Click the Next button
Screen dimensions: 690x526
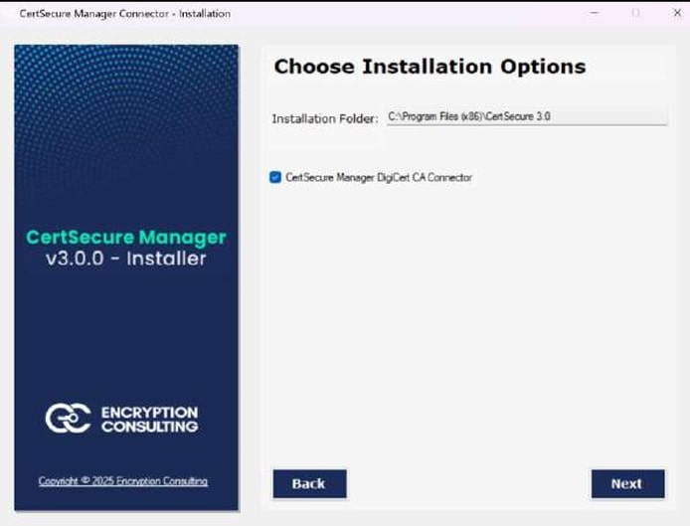click(x=628, y=484)
